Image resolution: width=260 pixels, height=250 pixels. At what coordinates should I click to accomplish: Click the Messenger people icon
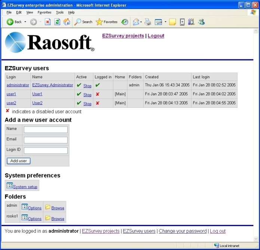pyautogui.click(x=201, y=22)
